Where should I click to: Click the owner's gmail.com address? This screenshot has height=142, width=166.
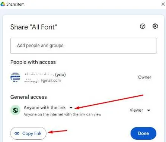click(x=42, y=80)
